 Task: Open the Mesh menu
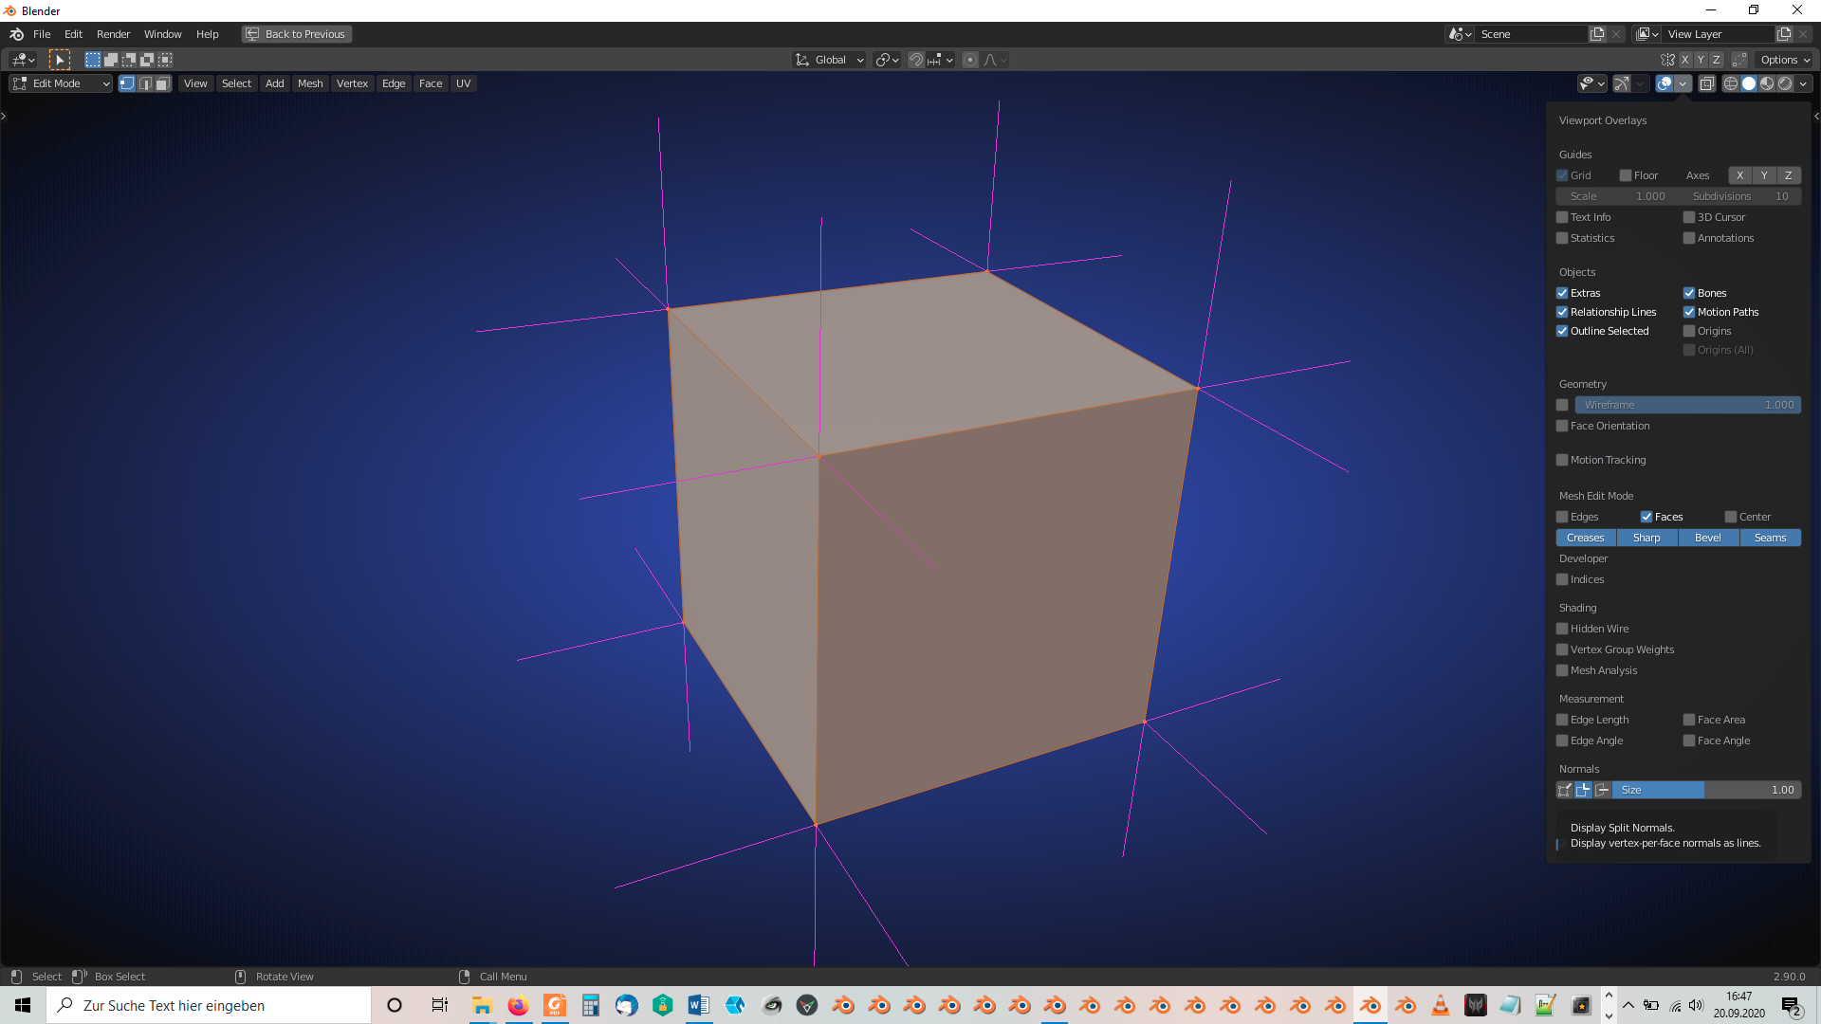coord(310,83)
